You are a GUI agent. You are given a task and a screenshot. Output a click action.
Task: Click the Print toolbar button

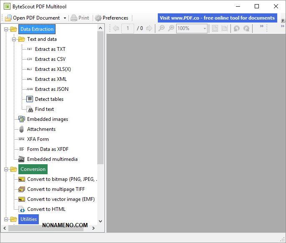[80, 18]
